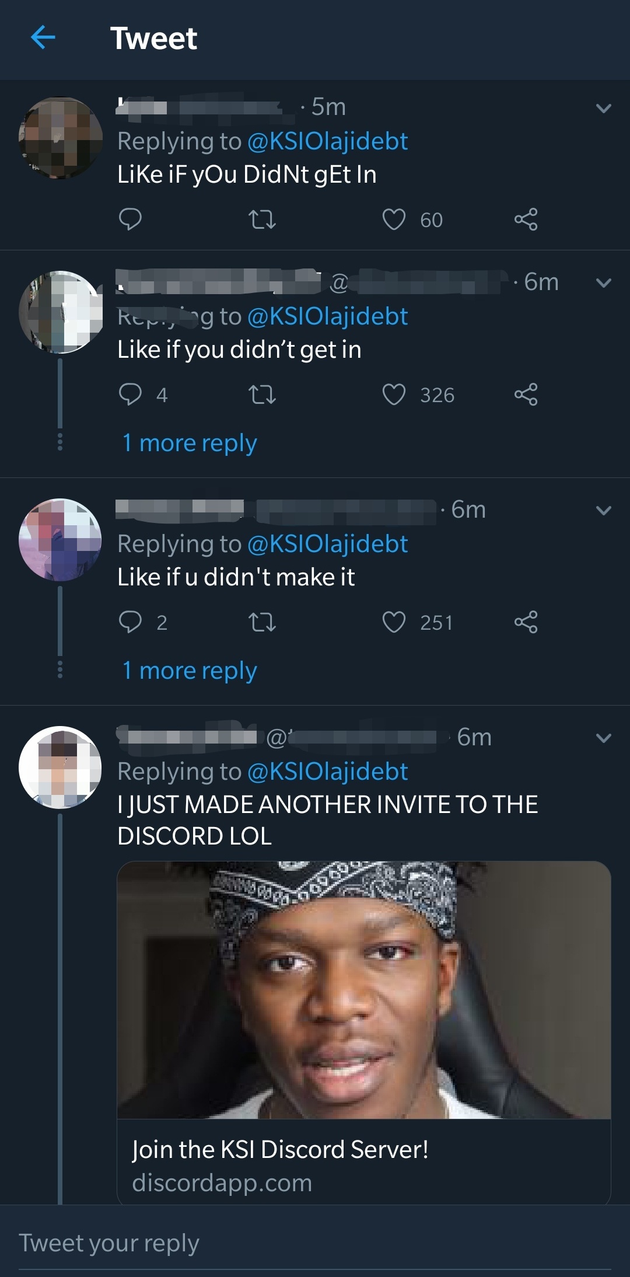The image size is (630, 1277).
Task: Show 1 more reply under the 251-like tweet
Action: coord(190,671)
